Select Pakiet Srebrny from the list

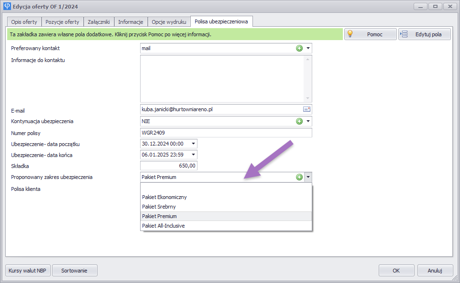pyautogui.click(x=159, y=207)
